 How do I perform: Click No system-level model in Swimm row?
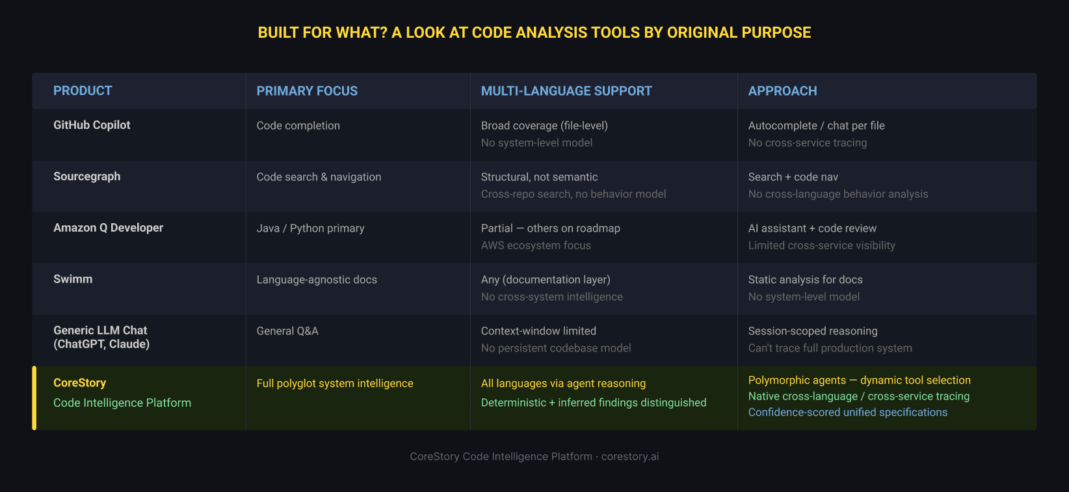click(x=804, y=297)
